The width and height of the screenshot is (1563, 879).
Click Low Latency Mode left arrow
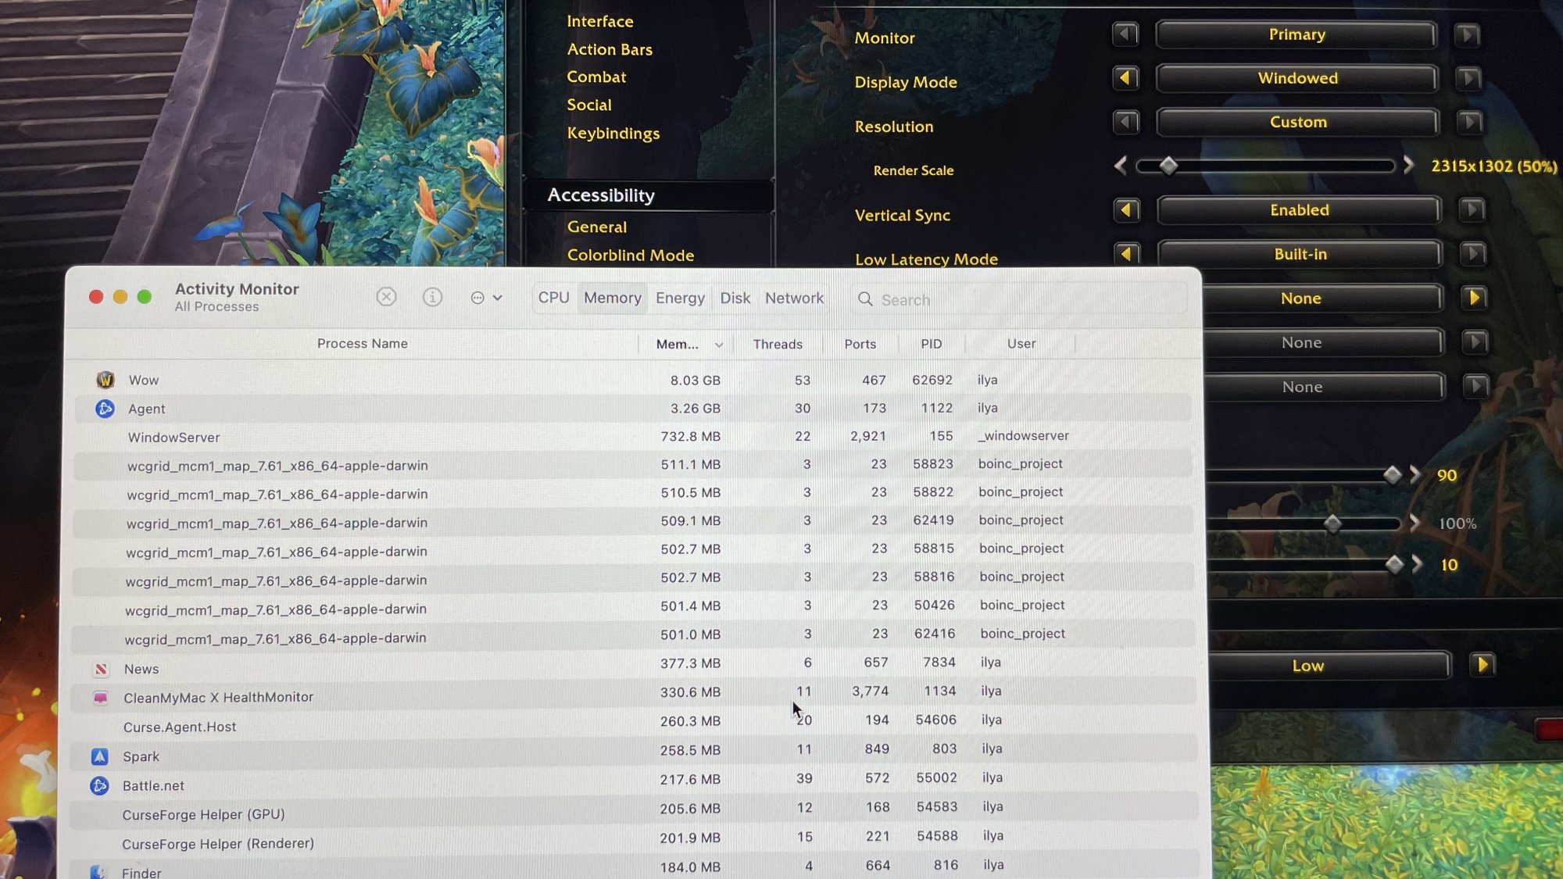pos(1126,254)
